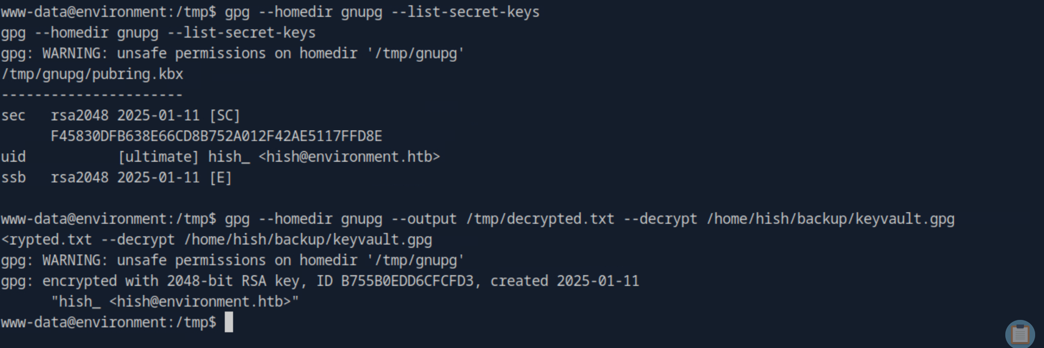Click the [ultimate] trust label
1044x348 pixels.
click(158, 157)
